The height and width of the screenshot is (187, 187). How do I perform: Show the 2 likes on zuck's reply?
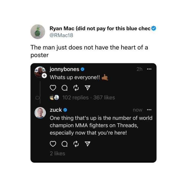[57, 153]
